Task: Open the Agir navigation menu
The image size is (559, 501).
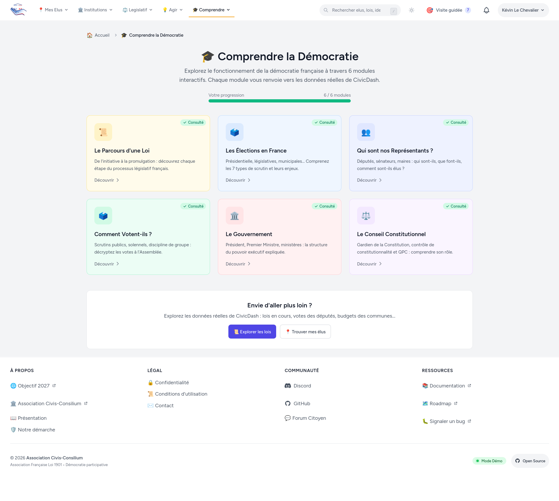Action: pyautogui.click(x=173, y=10)
